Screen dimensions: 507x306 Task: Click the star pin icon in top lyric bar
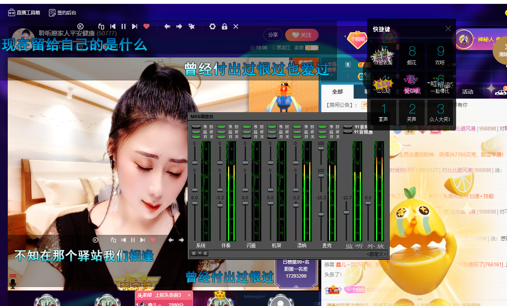(192, 26)
